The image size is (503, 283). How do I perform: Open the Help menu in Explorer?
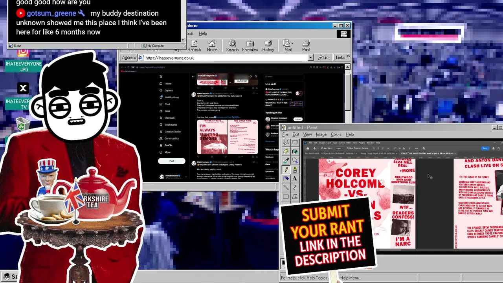(203, 33)
